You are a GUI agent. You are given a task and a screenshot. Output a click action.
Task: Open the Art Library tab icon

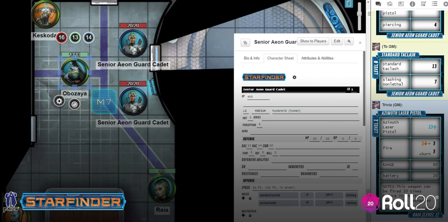click(390, 4)
